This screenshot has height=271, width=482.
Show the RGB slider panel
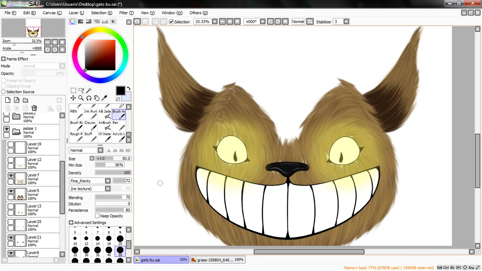click(x=81, y=22)
